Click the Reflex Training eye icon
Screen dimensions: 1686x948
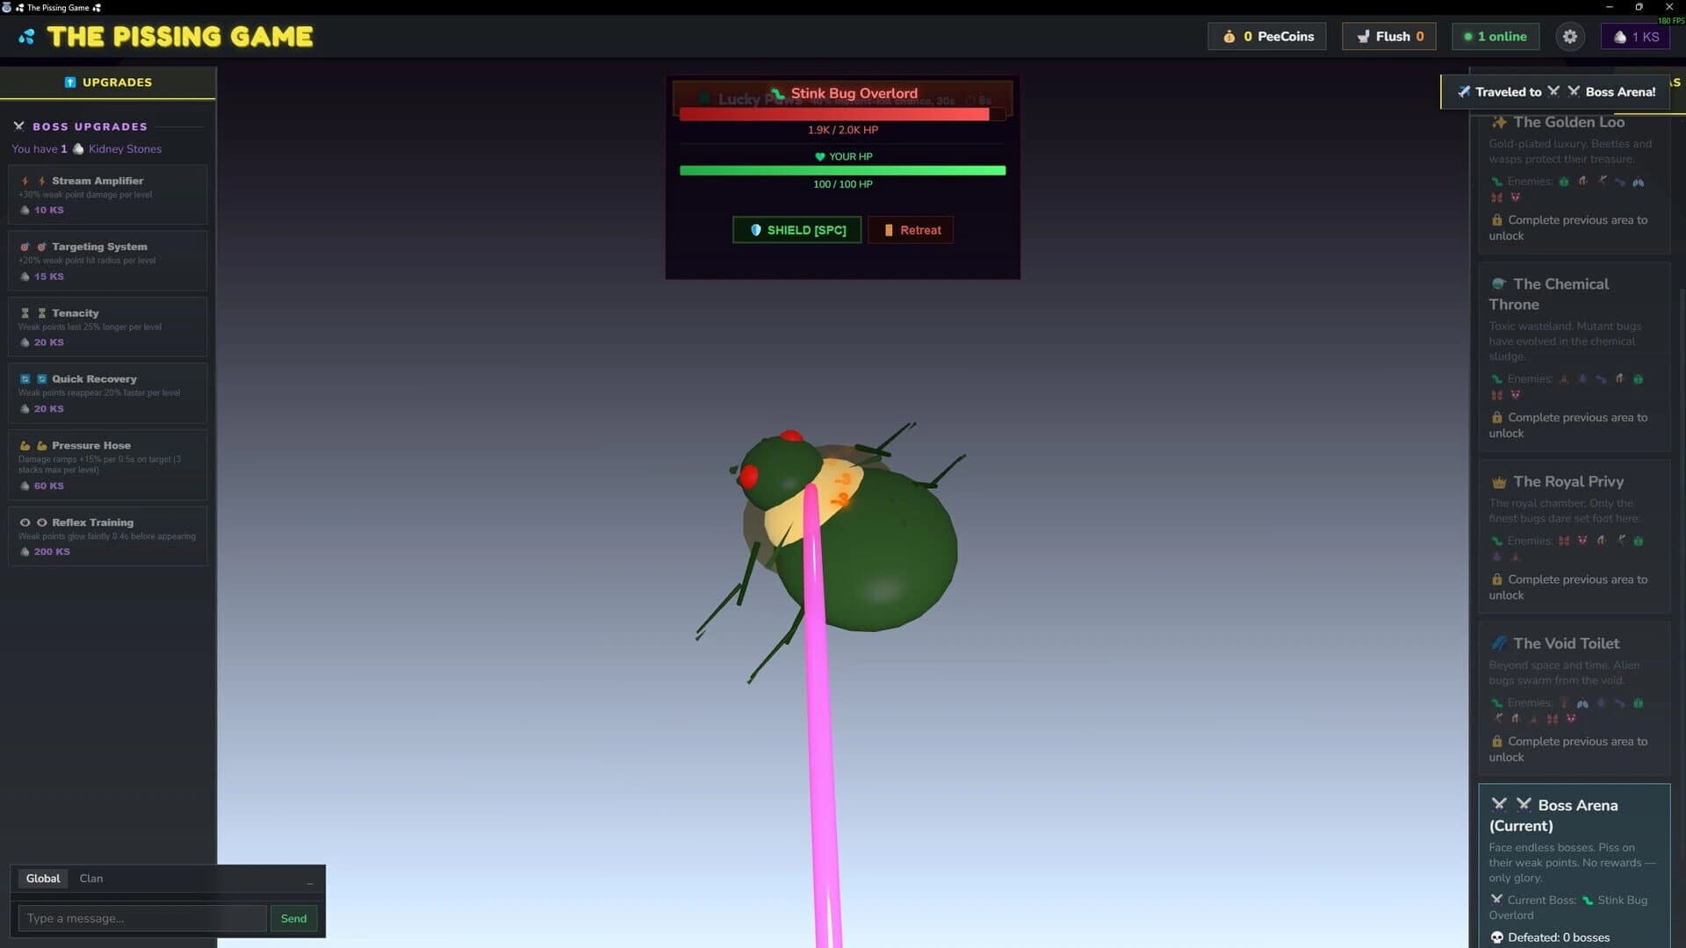coord(26,522)
